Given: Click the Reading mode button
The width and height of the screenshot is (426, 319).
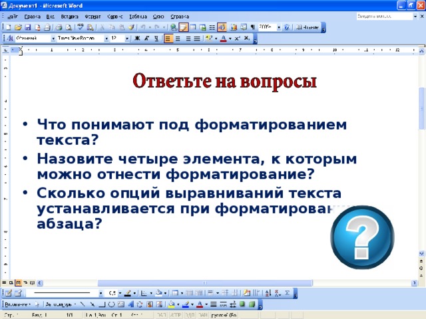Looking at the screenshot, I should click(307, 27).
